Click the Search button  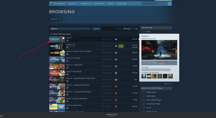pos(96,29)
